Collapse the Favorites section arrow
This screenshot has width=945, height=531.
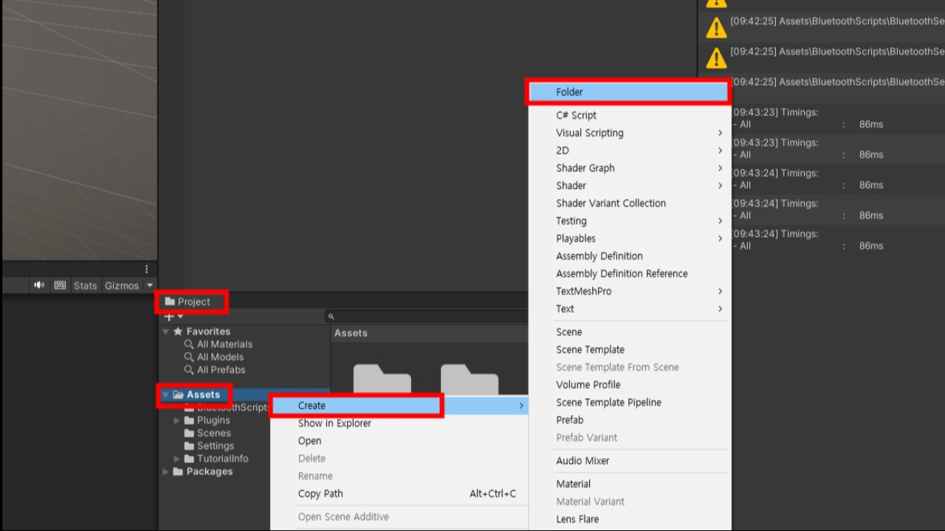pos(165,332)
